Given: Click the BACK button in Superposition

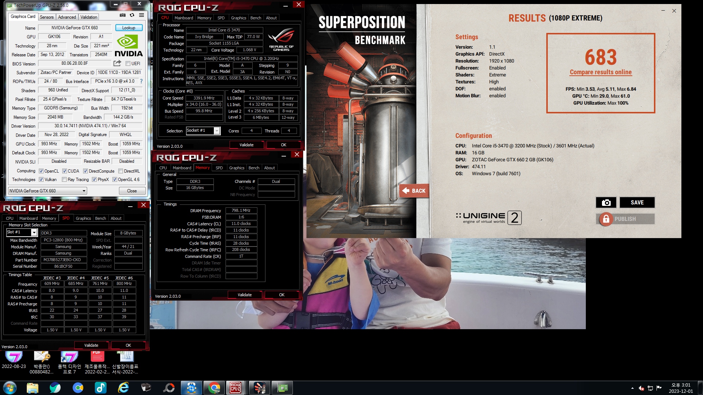Looking at the screenshot, I should [x=414, y=191].
